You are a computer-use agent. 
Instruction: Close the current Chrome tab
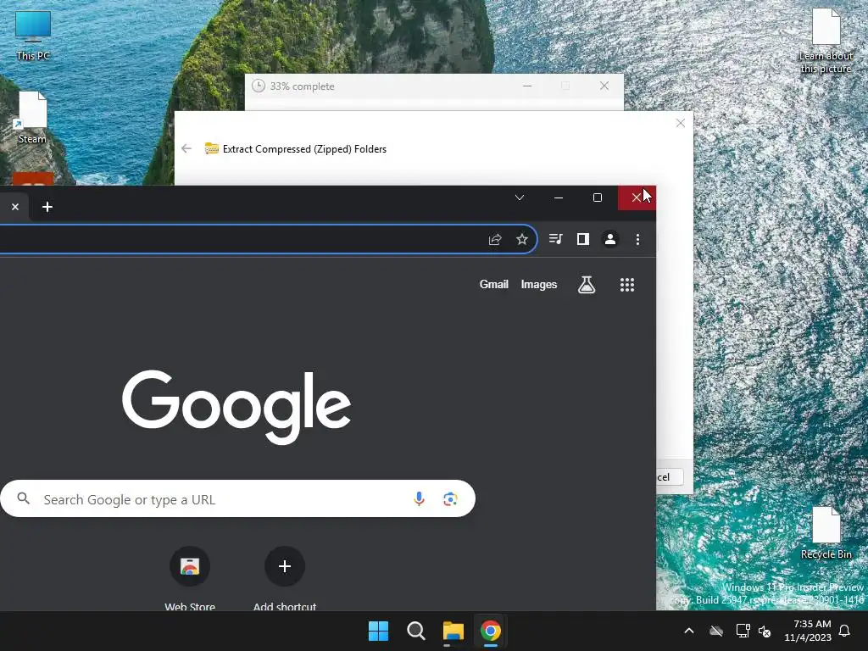tap(15, 207)
